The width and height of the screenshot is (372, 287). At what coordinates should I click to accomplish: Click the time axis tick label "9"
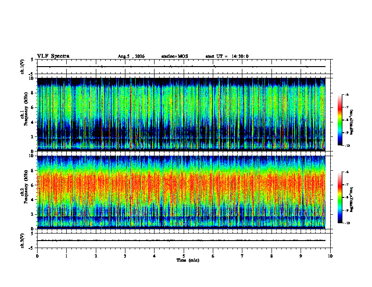tap(301, 256)
